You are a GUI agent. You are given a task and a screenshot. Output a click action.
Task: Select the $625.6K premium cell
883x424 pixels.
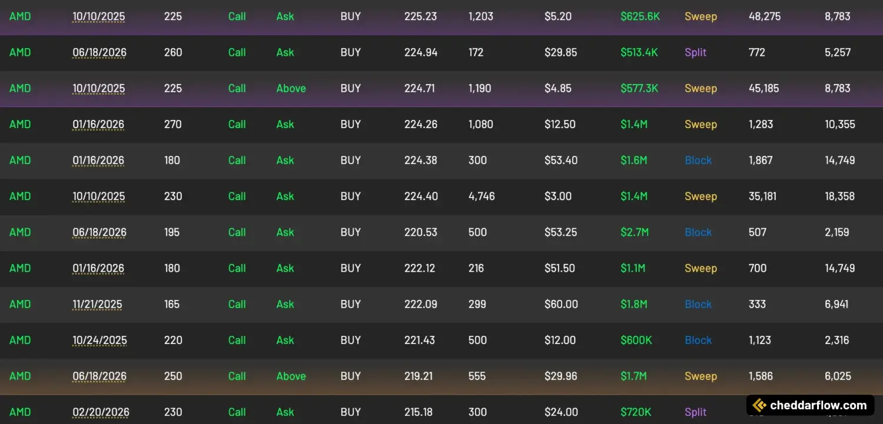tap(640, 16)
